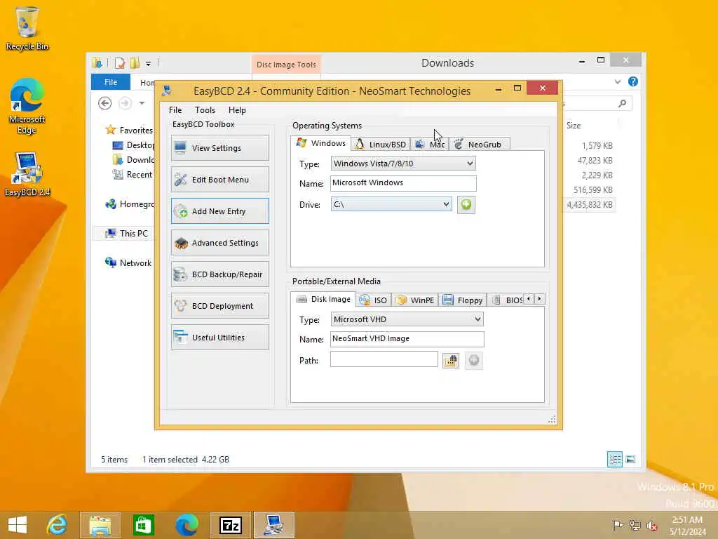The width and height of the screenshot is (718, 539).
Task: Open the EasyBCD Tools menu
Action: click(205, 110)
